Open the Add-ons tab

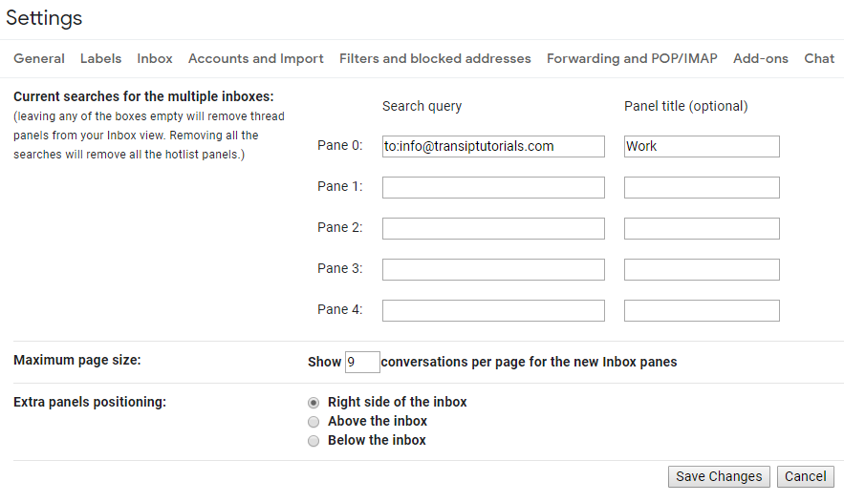coord(761,58)
